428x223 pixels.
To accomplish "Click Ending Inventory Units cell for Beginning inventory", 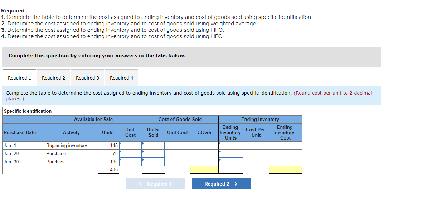I will [230, 145].
